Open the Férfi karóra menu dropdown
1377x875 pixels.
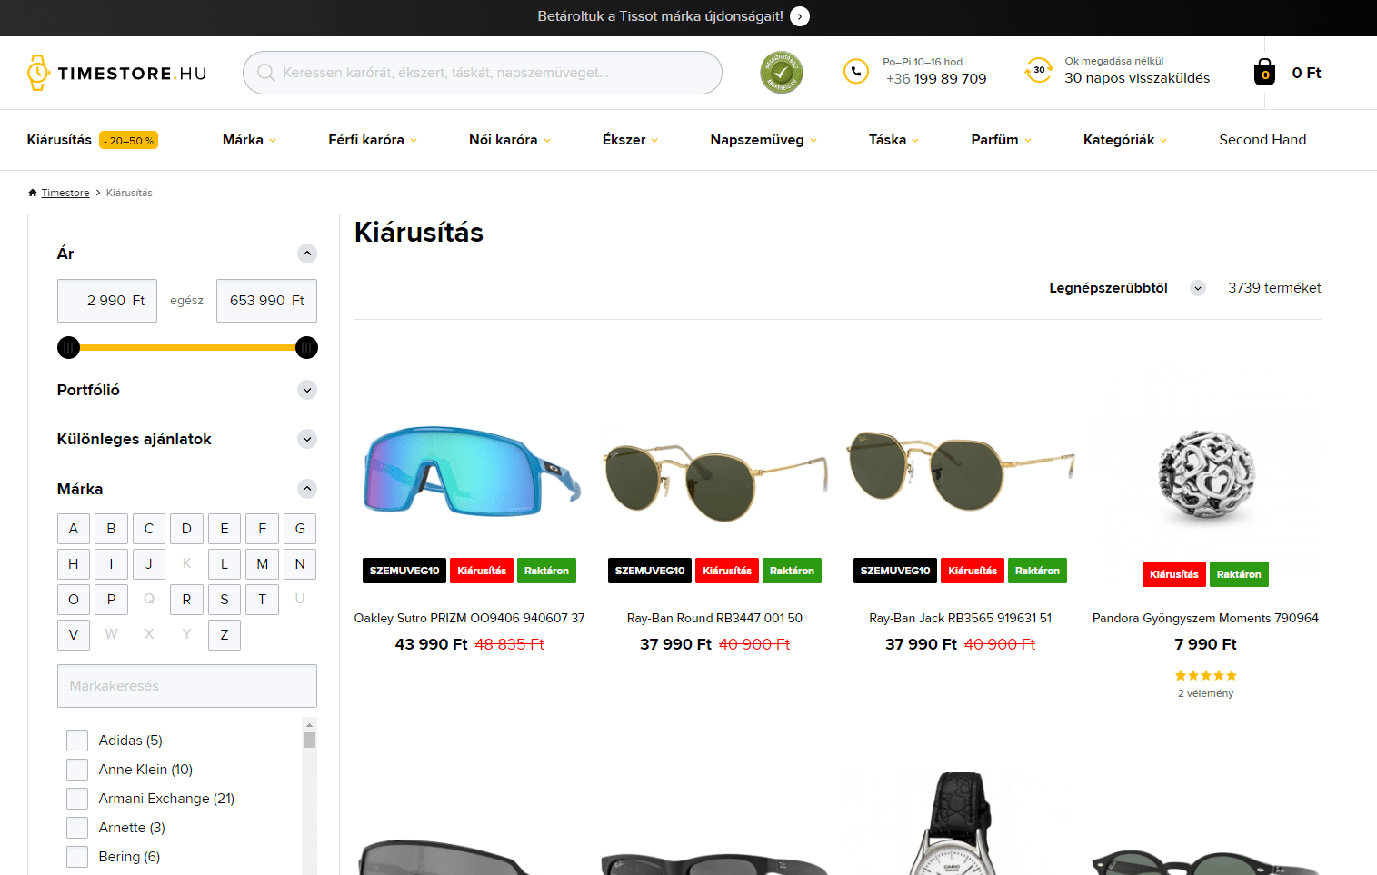(x=373, y=140)
